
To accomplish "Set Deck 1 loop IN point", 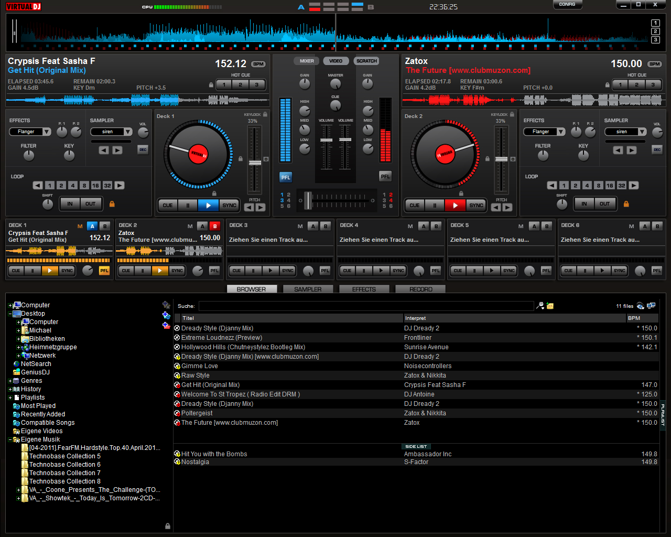I will pyautogui.click(x=70, y=204).
